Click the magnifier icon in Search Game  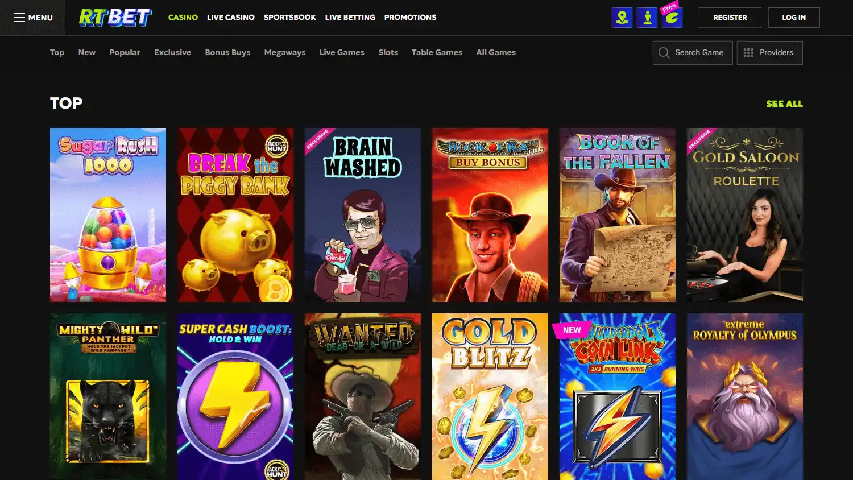pos(664,53)
